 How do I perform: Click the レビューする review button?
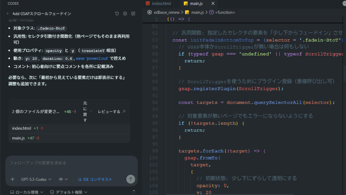[112, 112]
